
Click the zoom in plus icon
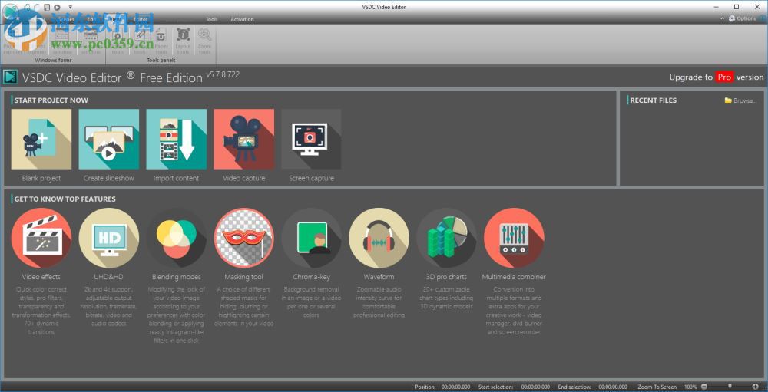755,387
